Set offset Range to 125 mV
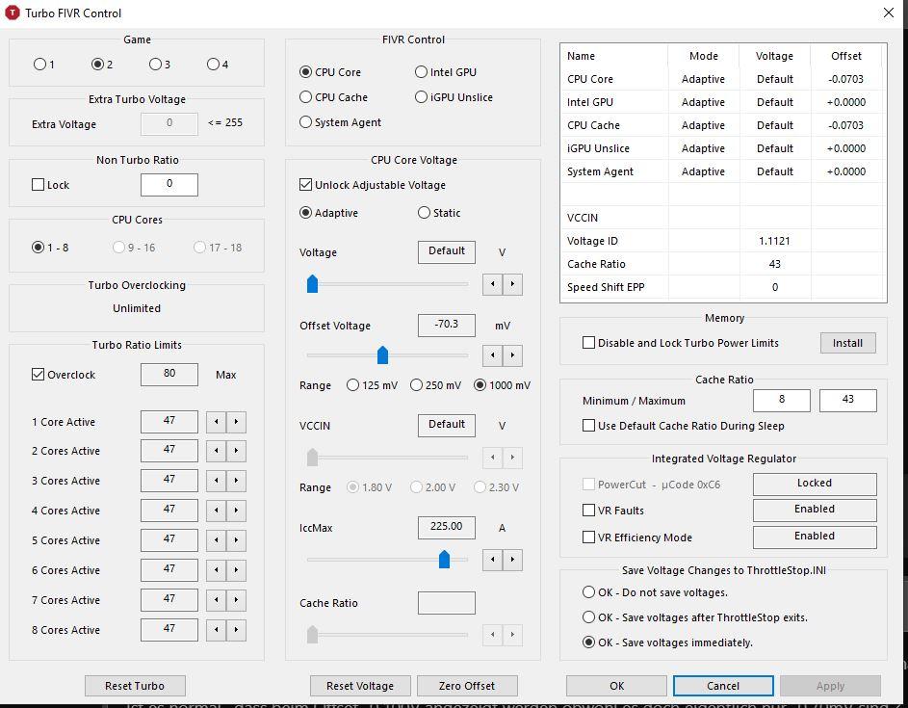Image resolution: width=908 pixels, height=708 pixels. (x=372, y=385)
